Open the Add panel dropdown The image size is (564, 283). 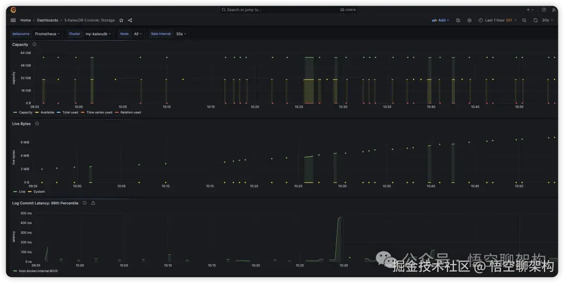440,20
